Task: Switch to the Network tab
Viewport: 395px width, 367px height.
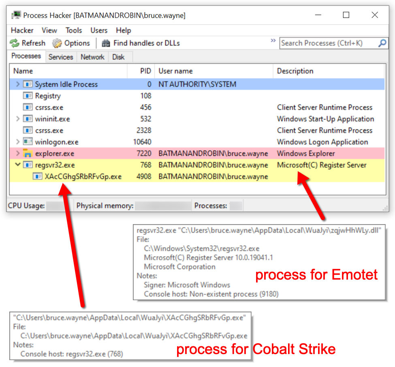Action: 92,57
